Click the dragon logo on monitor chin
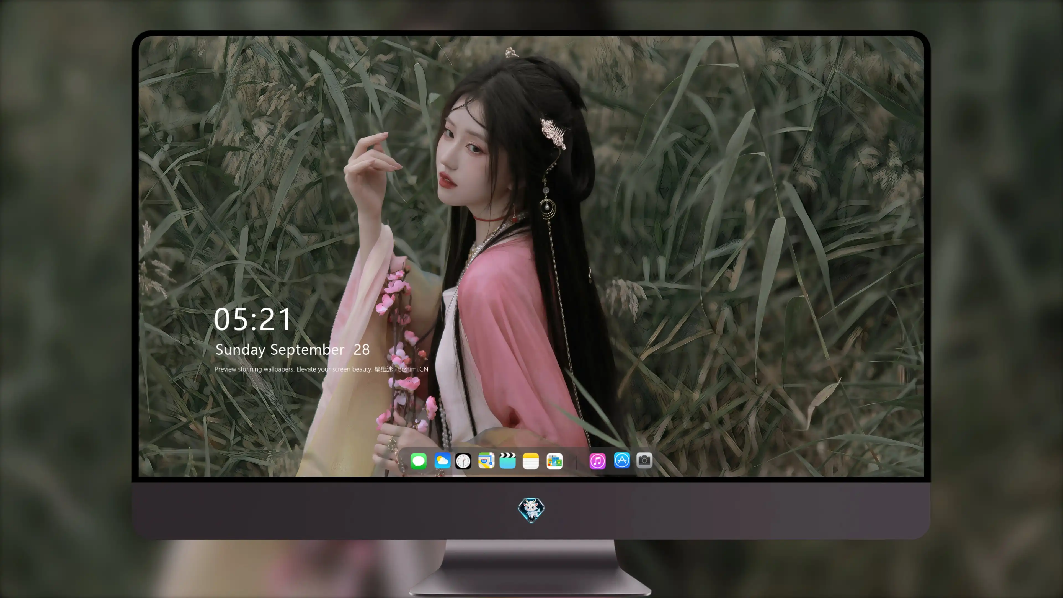This screenshot has height=598, width=1063. coord(531,510)
